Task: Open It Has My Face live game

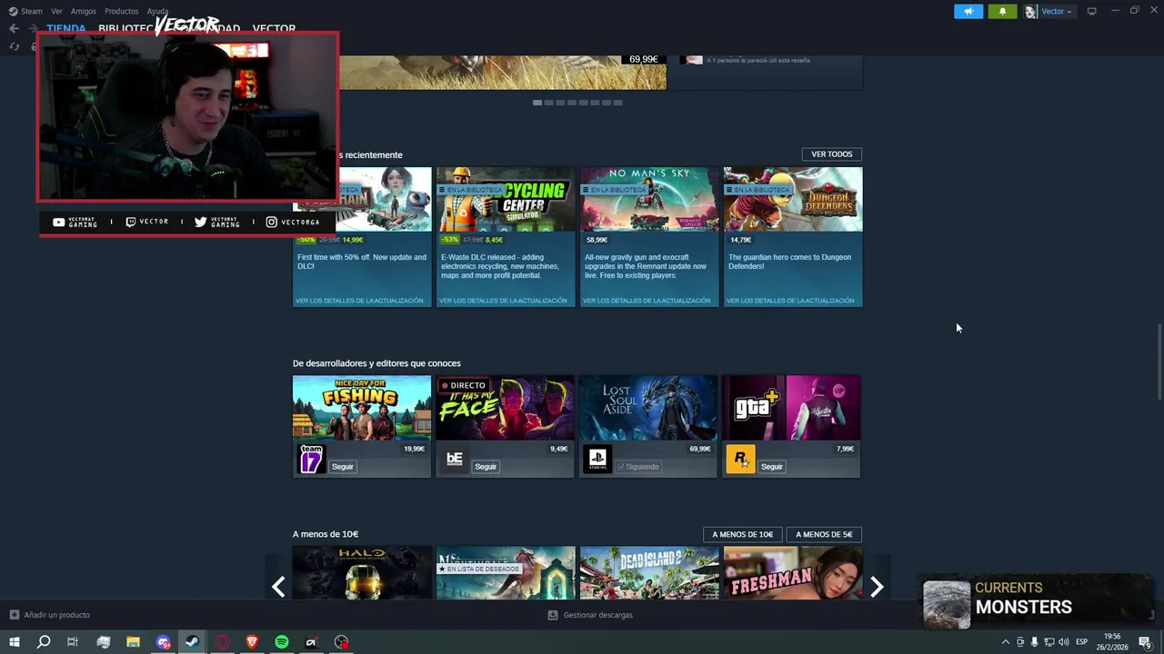Action: point(506,408)
